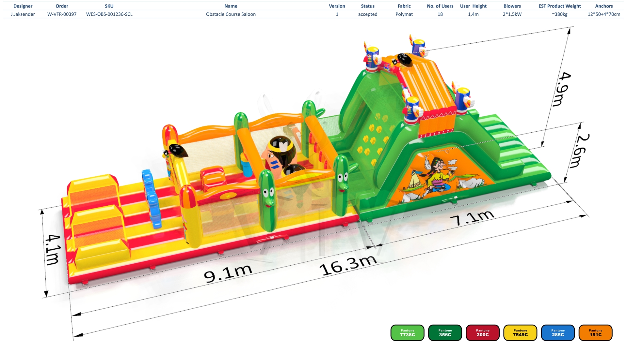Click the Pantone 285C blue swatch

click(x=558, y=333)
